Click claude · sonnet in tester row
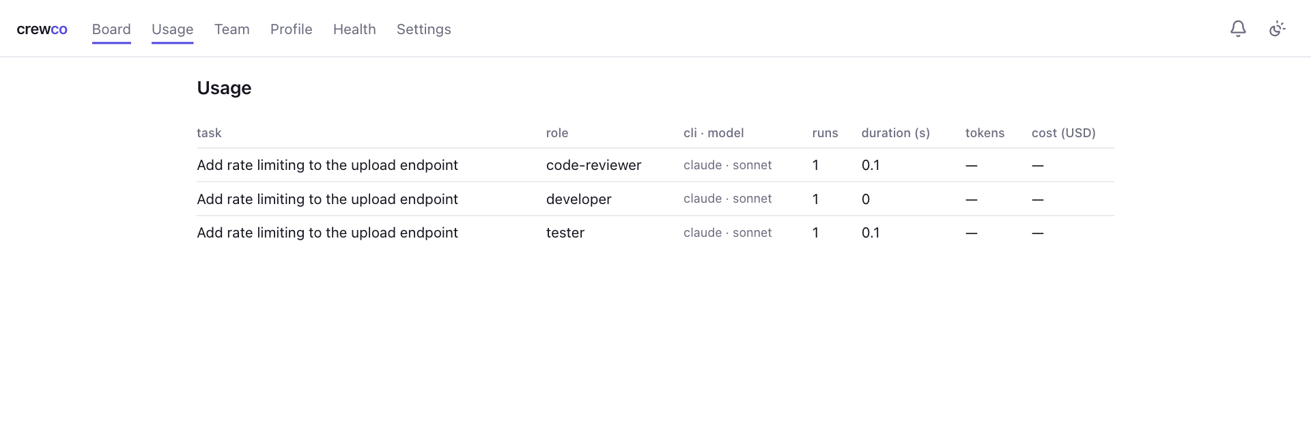Image resolution: width=1311 pixels, height=430 pixels. [x=728, y=233]
